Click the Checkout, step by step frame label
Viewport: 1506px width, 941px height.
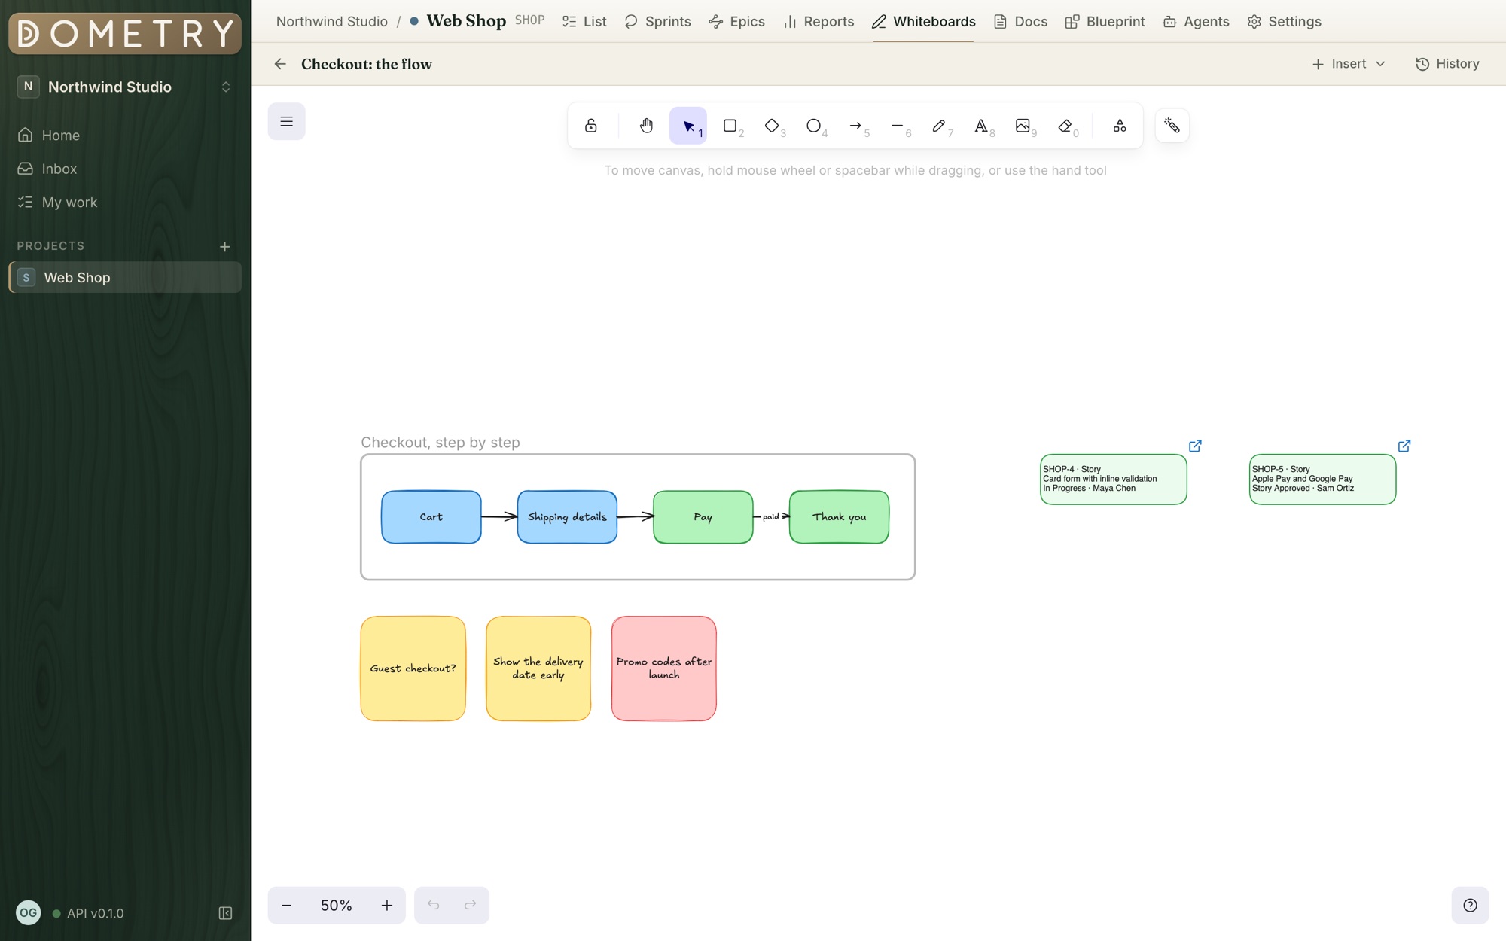point(441,443)
